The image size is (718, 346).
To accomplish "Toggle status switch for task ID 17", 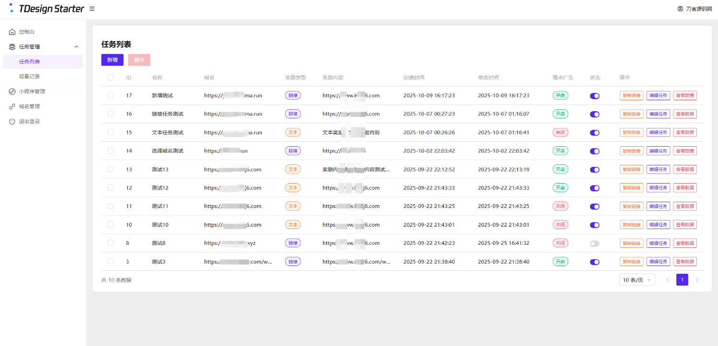I will coord(595,96).
